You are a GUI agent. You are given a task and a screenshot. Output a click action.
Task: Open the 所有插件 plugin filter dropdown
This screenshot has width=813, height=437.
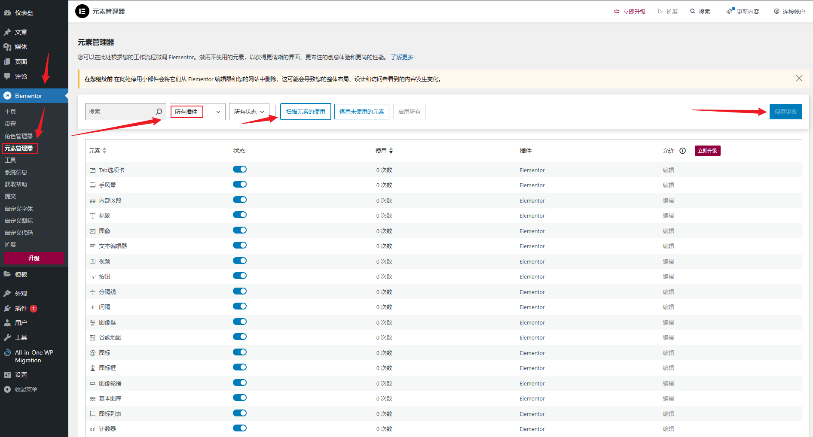[x=198, y=112]
